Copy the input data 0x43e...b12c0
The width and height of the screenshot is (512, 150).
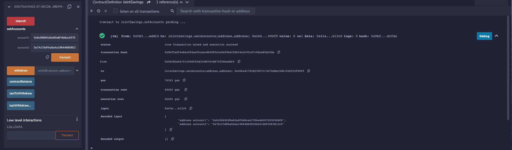[191, 108]
